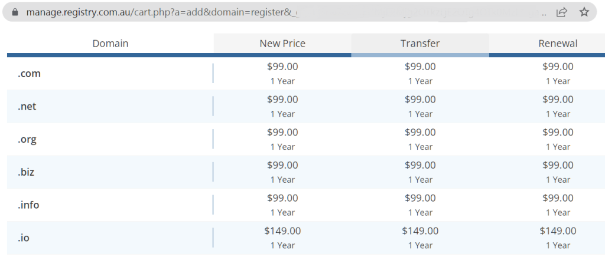Screen dimensions: 605x270
Task: Click the .biz transfer price cell
Action: tap(420, 172)
